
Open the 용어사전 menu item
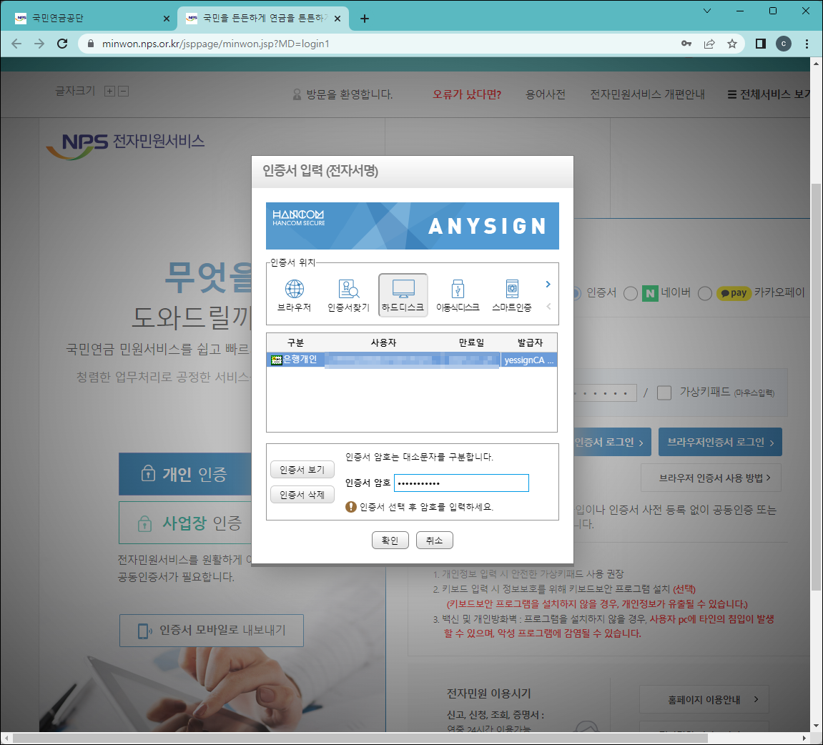pyautogui.click(x=546, y=94)
